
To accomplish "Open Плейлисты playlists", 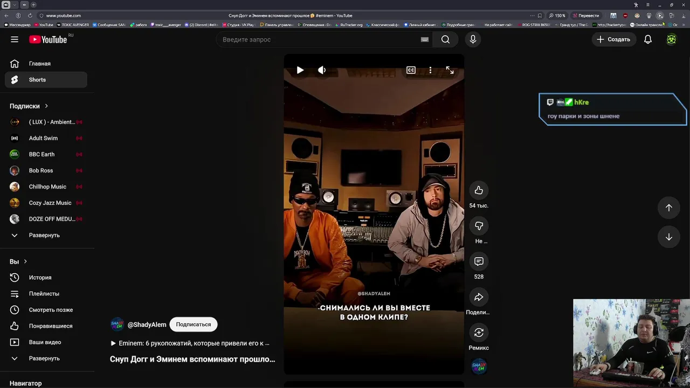I will [46, 294].
